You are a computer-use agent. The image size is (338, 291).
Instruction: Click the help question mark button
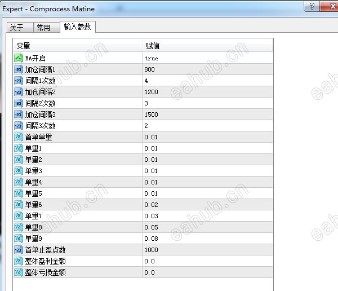312,6
